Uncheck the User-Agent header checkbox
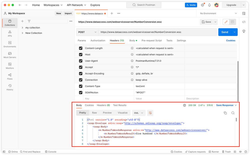 click(x=81, y=61)
